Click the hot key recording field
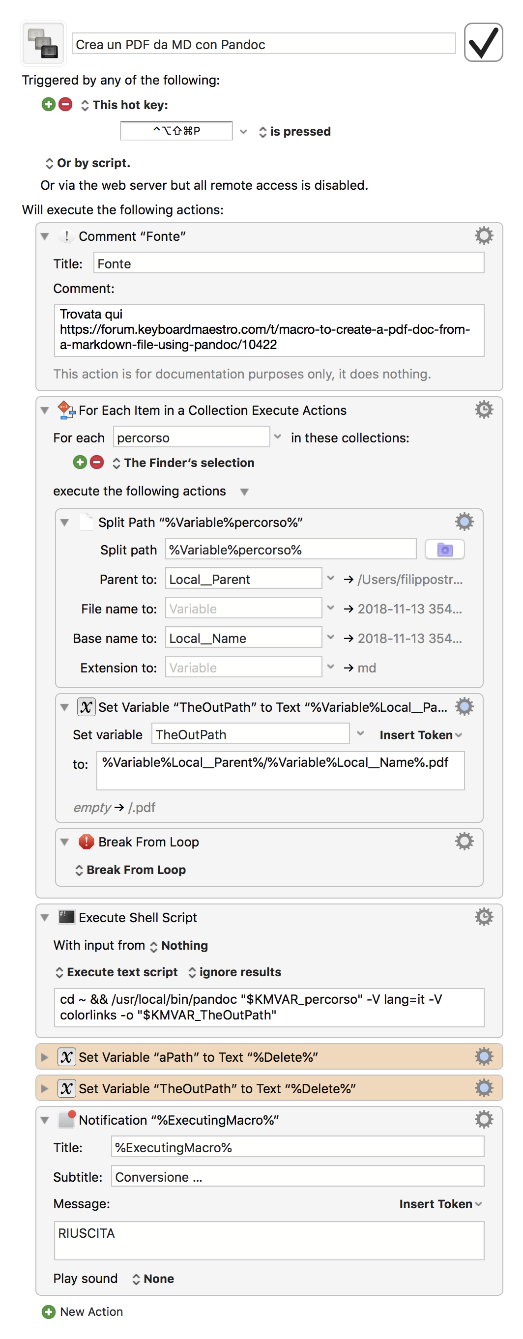523x1339 pixels. pyautogui.click(x=176, y=130)
